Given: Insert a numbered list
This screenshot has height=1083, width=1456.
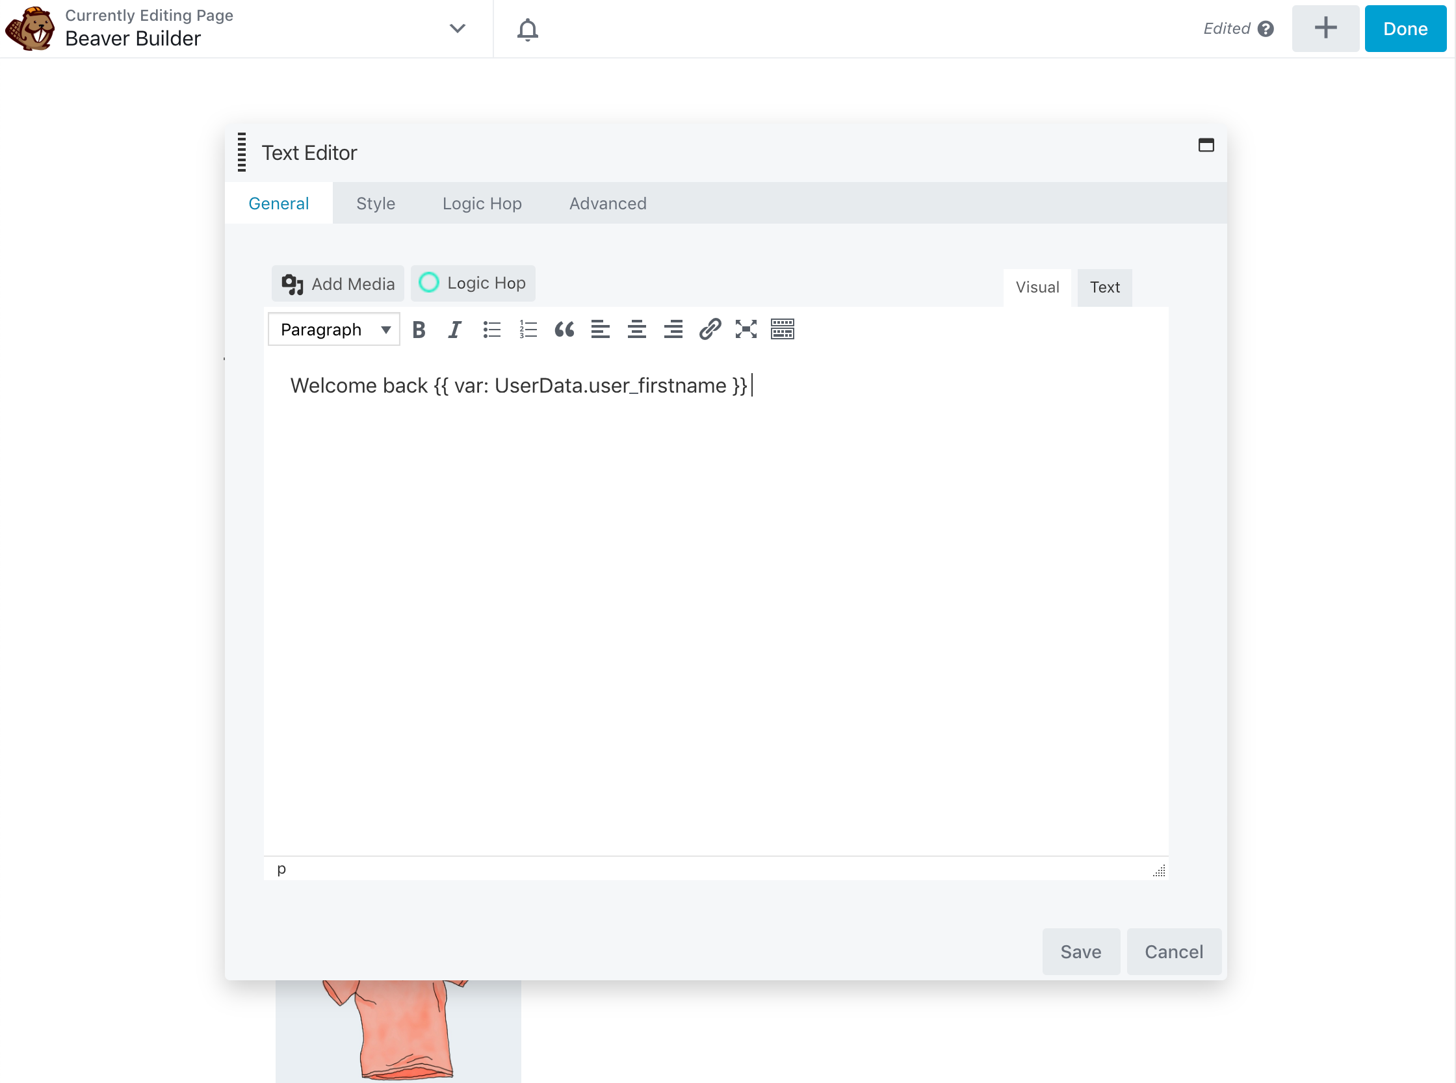Looking at the screenshot, I should [528, 329].
